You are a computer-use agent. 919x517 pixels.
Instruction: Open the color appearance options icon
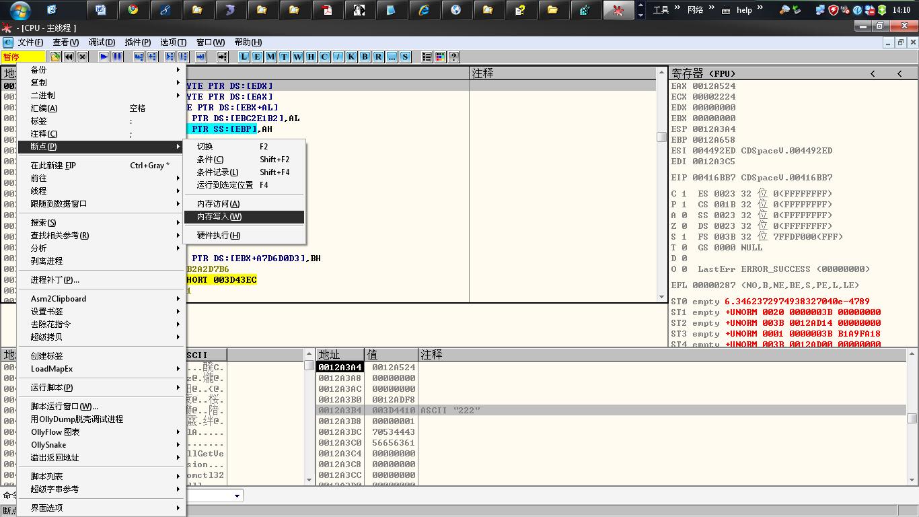tap(440, 57)
